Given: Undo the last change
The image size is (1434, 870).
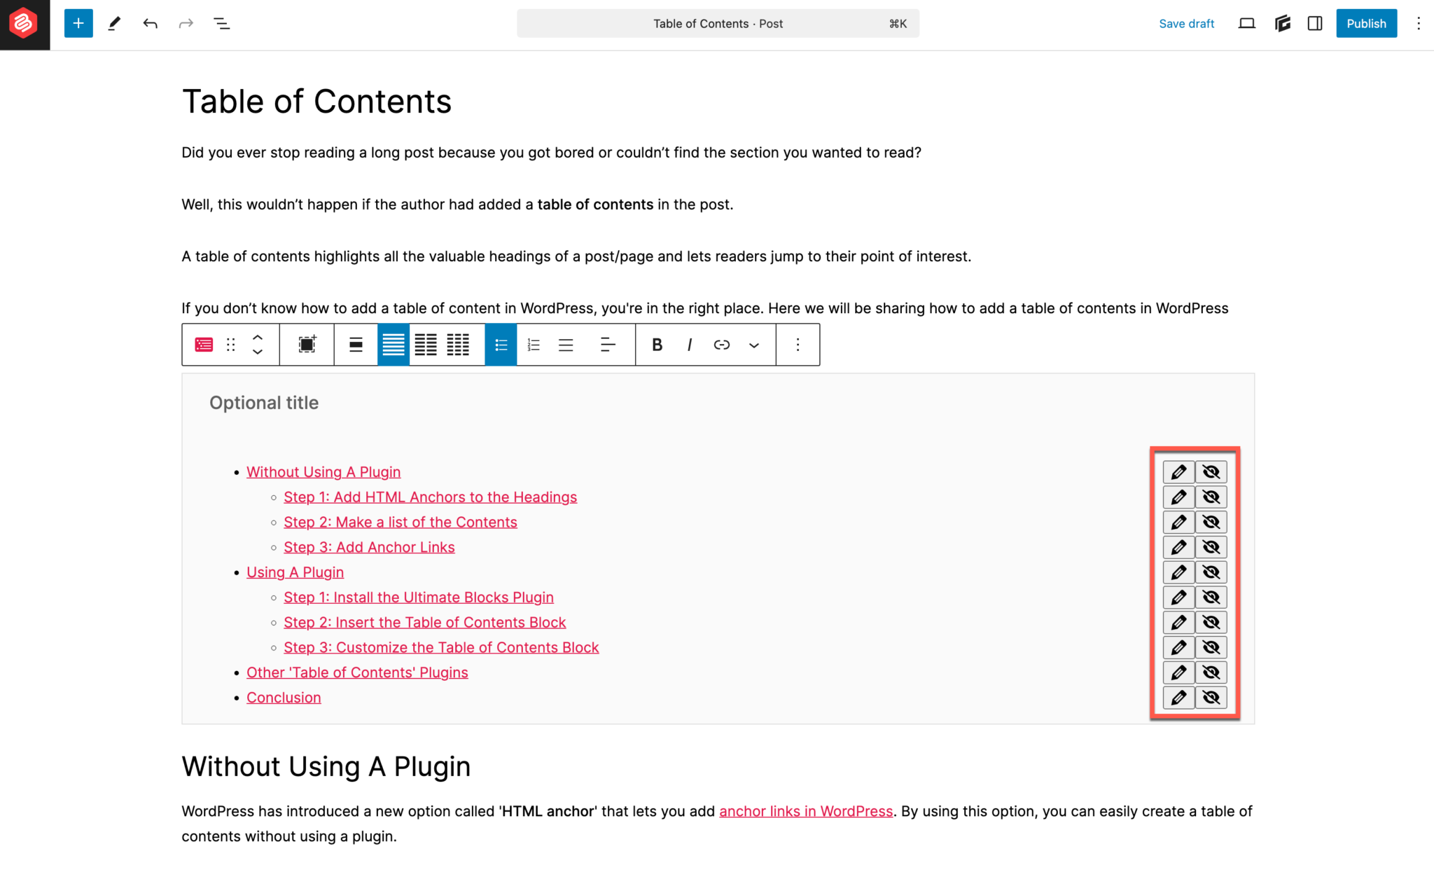Looking at the screenshot, I should (150, 23).
